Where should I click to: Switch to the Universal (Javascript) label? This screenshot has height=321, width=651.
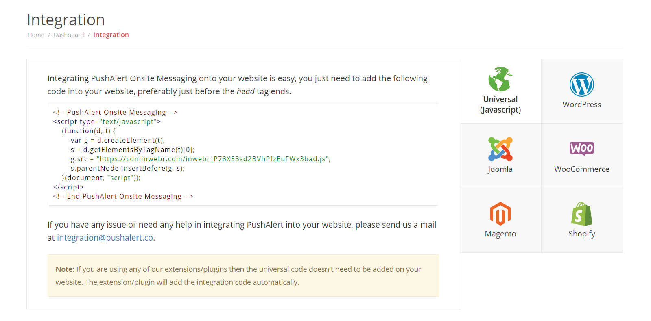[x=500, y=104]
